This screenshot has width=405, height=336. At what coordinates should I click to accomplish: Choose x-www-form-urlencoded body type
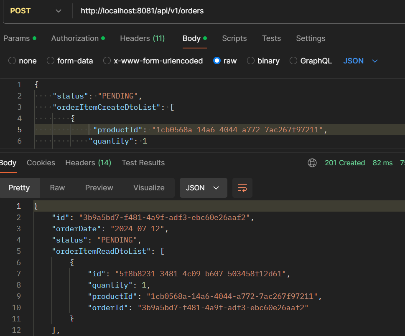(x=107, y=61)
